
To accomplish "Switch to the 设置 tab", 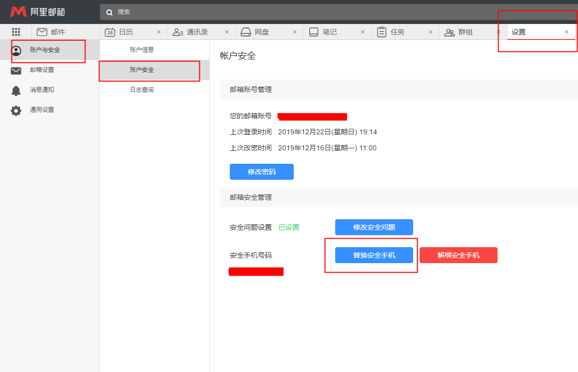I will (x=519, y=31).
